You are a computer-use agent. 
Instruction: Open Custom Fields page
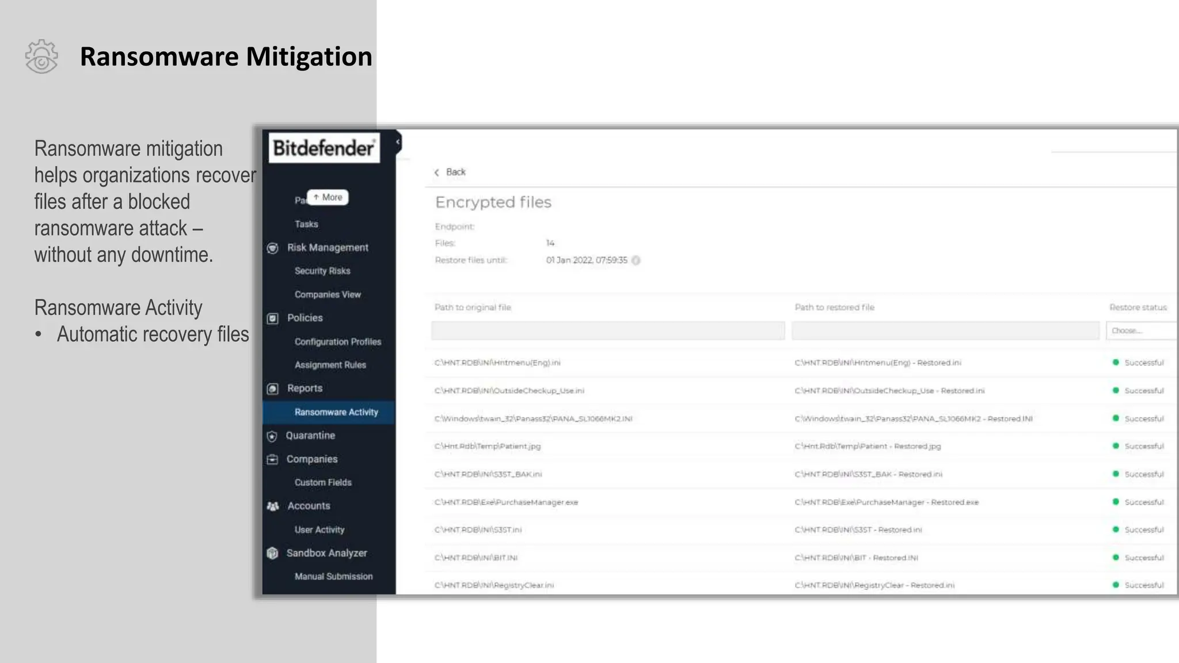pyautogui.click(x=323, y=483)
